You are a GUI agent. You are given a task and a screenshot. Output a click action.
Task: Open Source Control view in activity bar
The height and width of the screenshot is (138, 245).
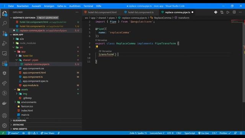click(x=4, y=33)
